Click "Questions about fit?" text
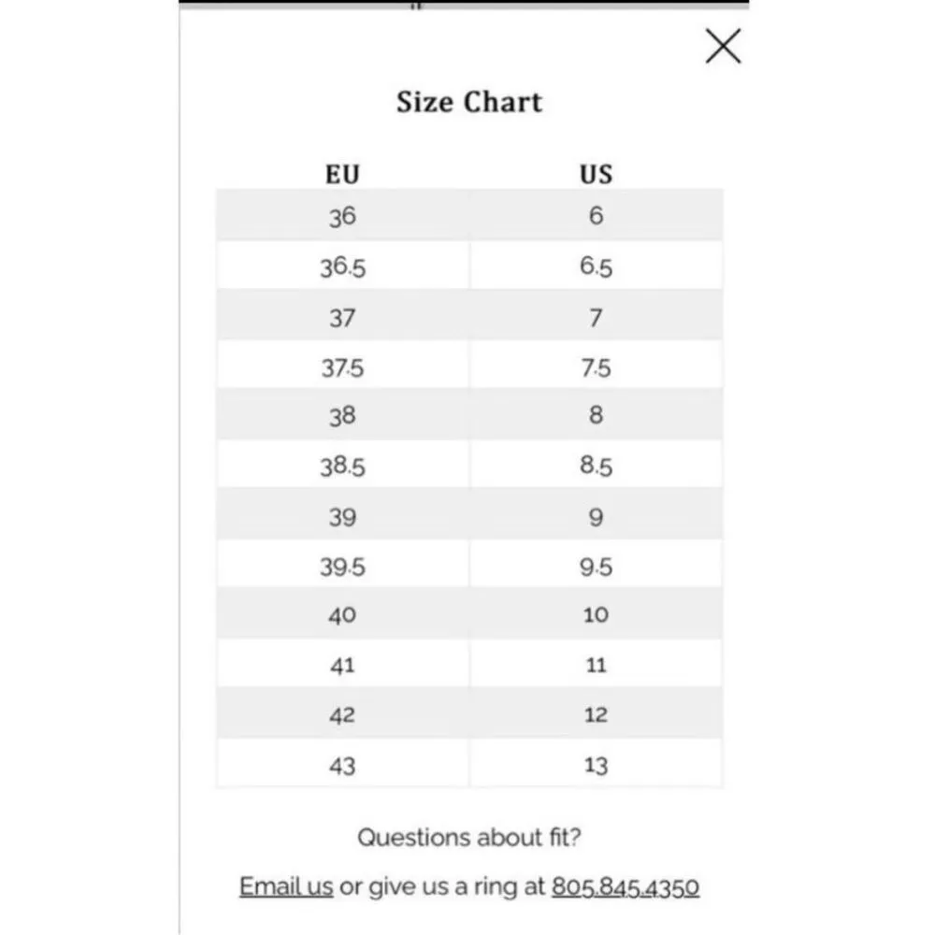935x935 pixels. click(x=468, y=837)
